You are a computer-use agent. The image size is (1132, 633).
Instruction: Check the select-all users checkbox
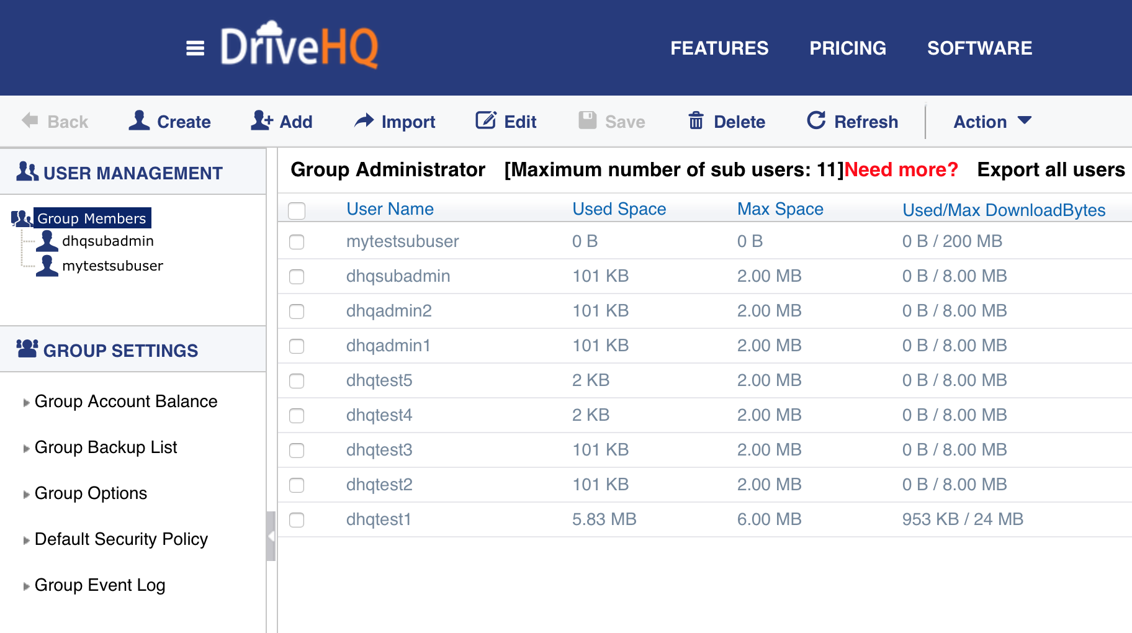click(297, 211)
